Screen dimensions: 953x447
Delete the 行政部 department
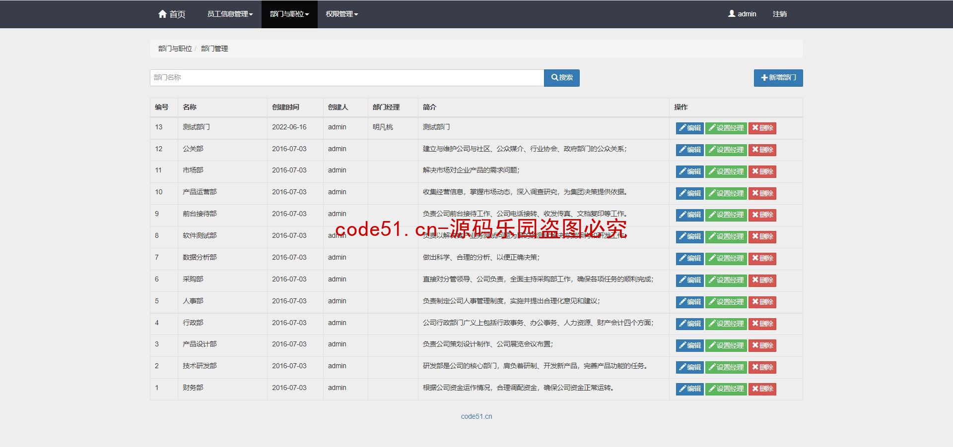pyautogui.click(x=762, y=324)
